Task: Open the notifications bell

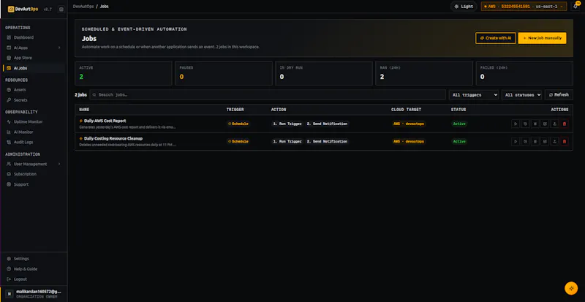Action: click(575, 7)
